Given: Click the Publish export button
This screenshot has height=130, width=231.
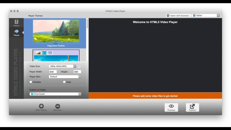Looking at the screenshot, I should pyautogui.click(x=192, y=107).
